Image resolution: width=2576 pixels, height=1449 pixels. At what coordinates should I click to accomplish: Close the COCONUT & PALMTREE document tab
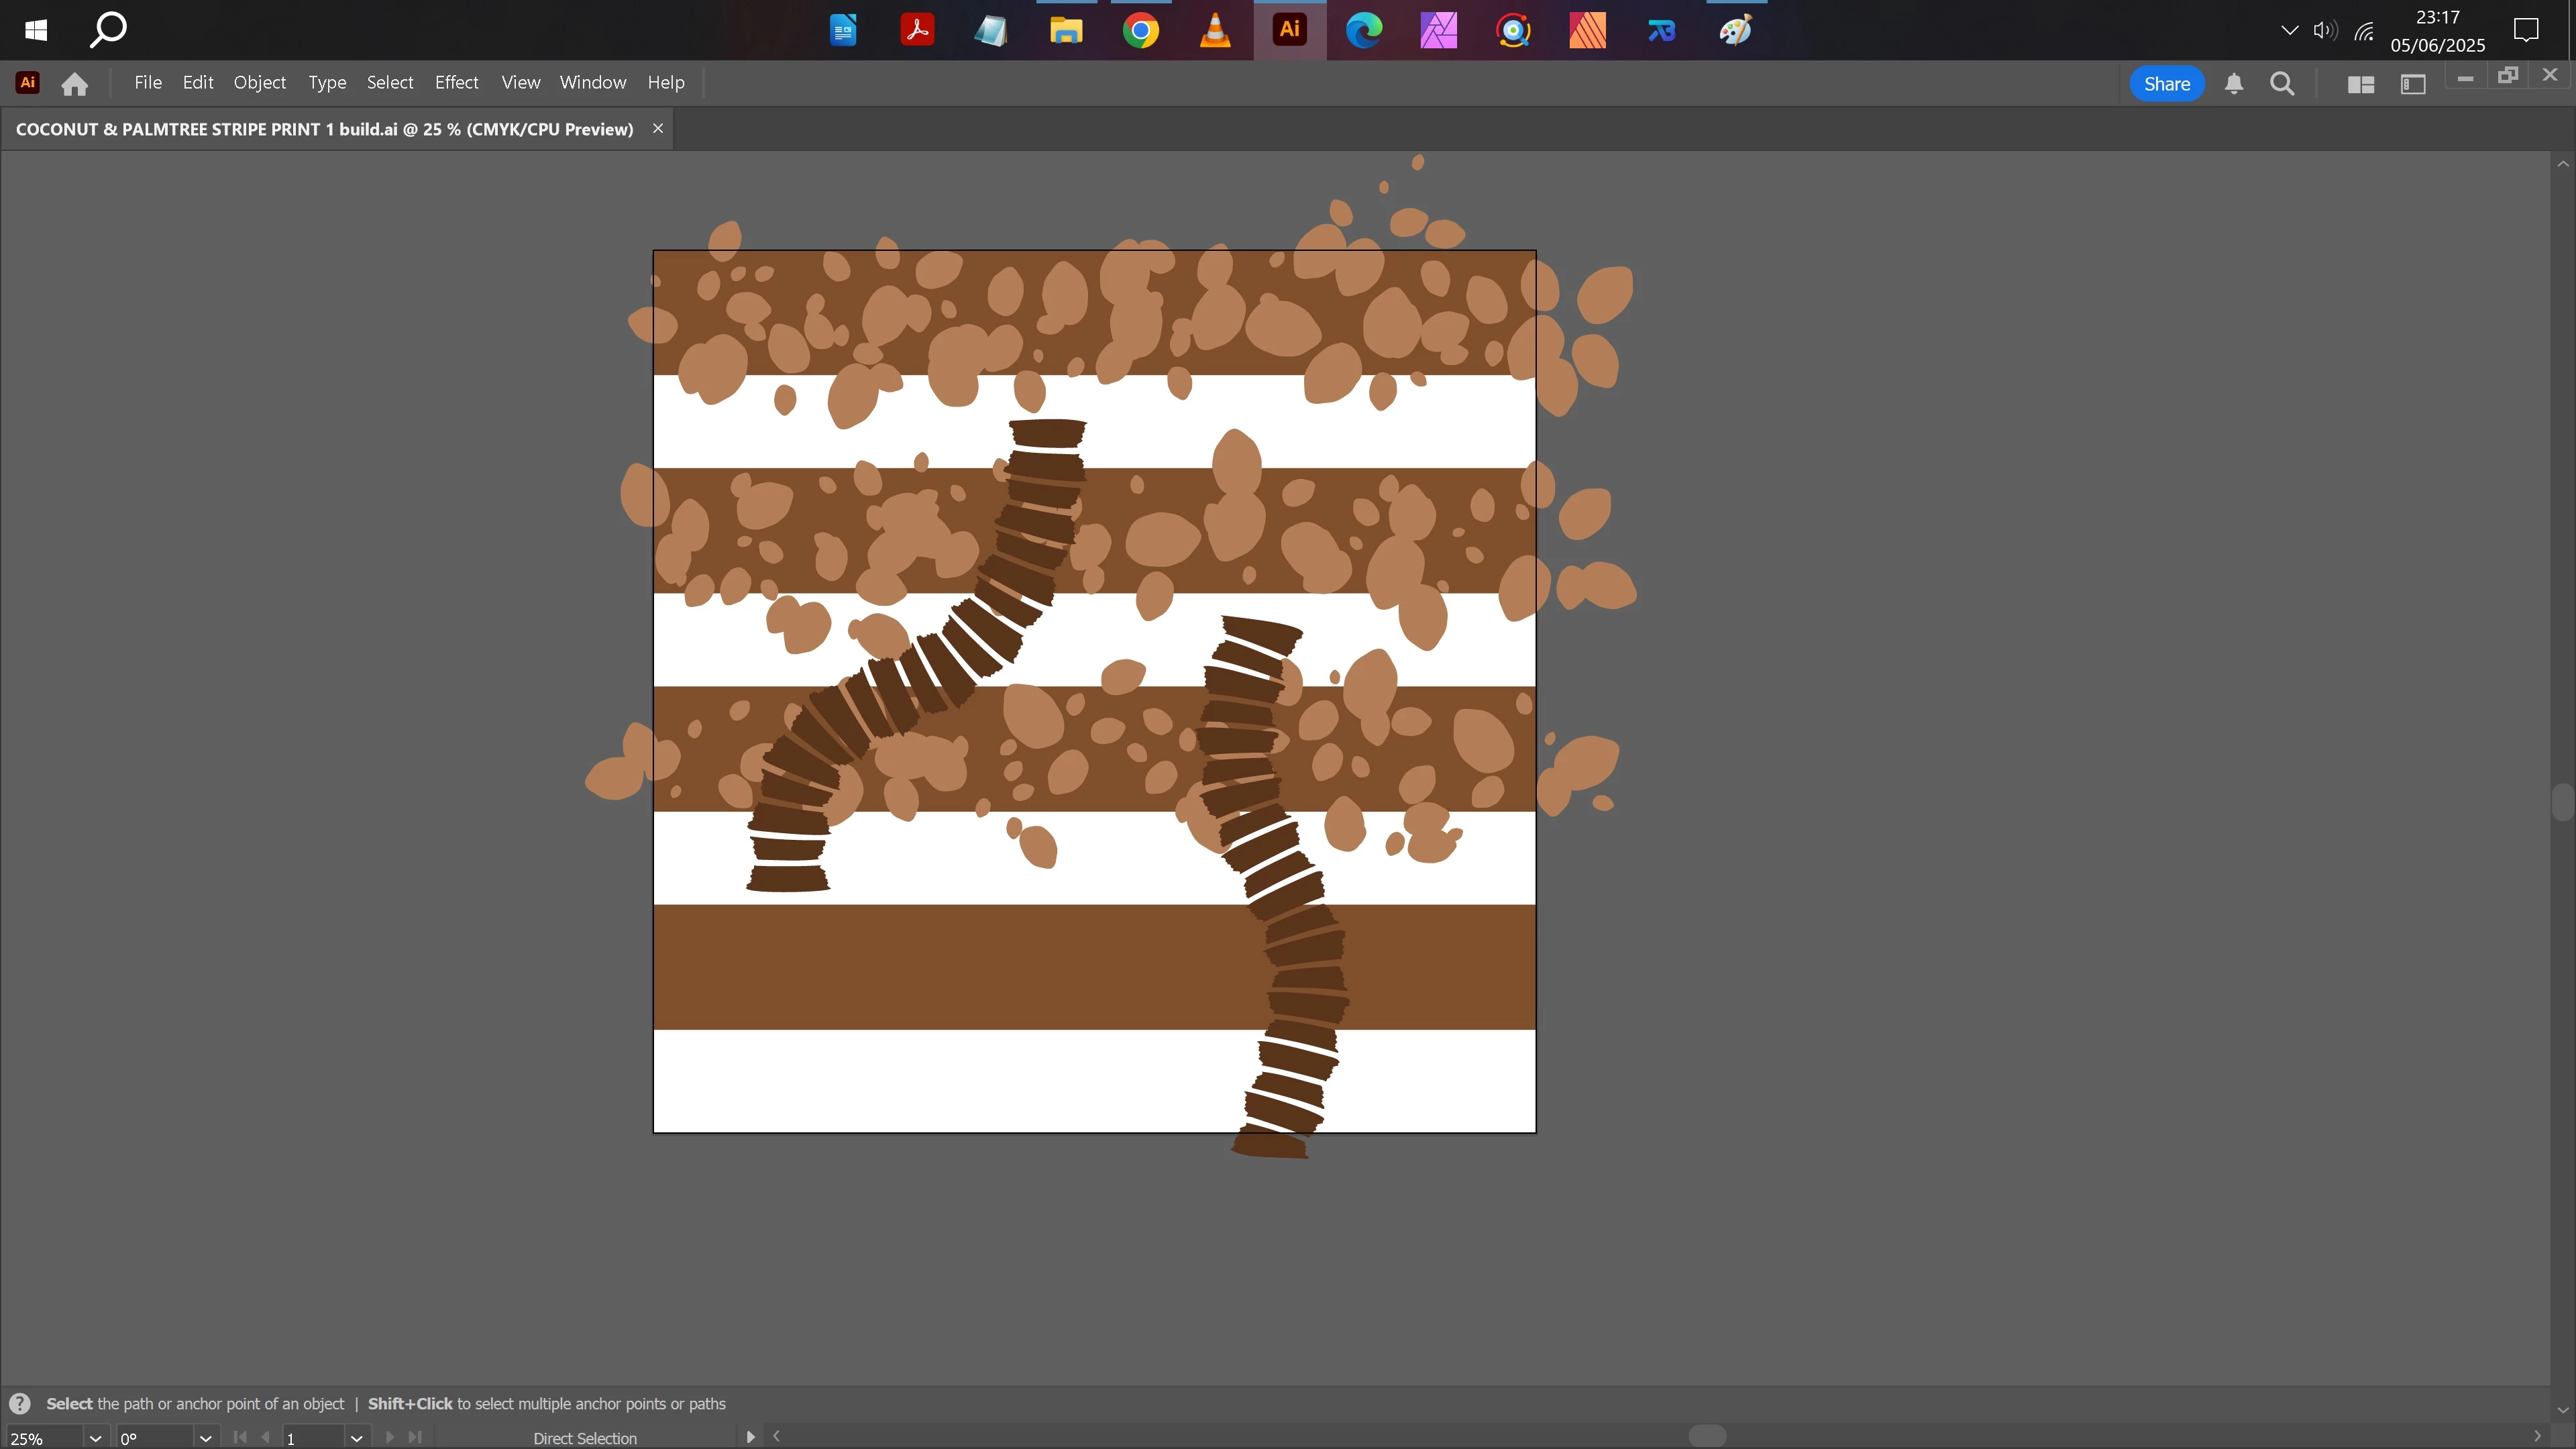pyautogui.click(x=658, y=128)
